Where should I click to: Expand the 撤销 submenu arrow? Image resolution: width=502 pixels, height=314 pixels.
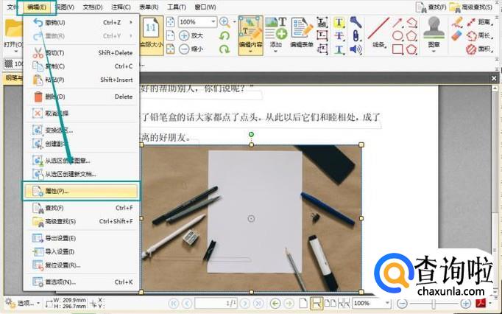[131, 22]
